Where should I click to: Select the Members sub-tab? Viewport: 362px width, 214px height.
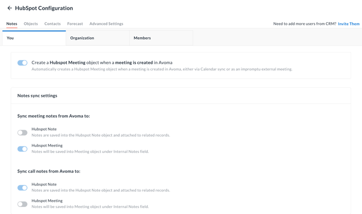[161, 38]
